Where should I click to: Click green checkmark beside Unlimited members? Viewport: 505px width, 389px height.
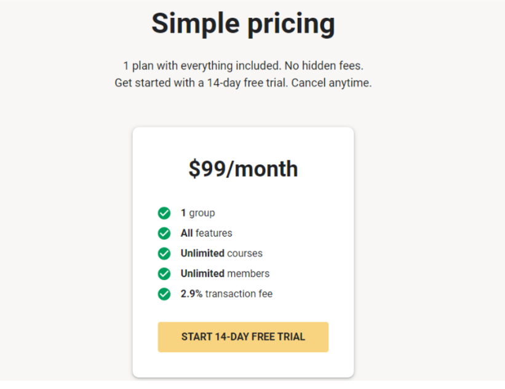click(164, 273)
